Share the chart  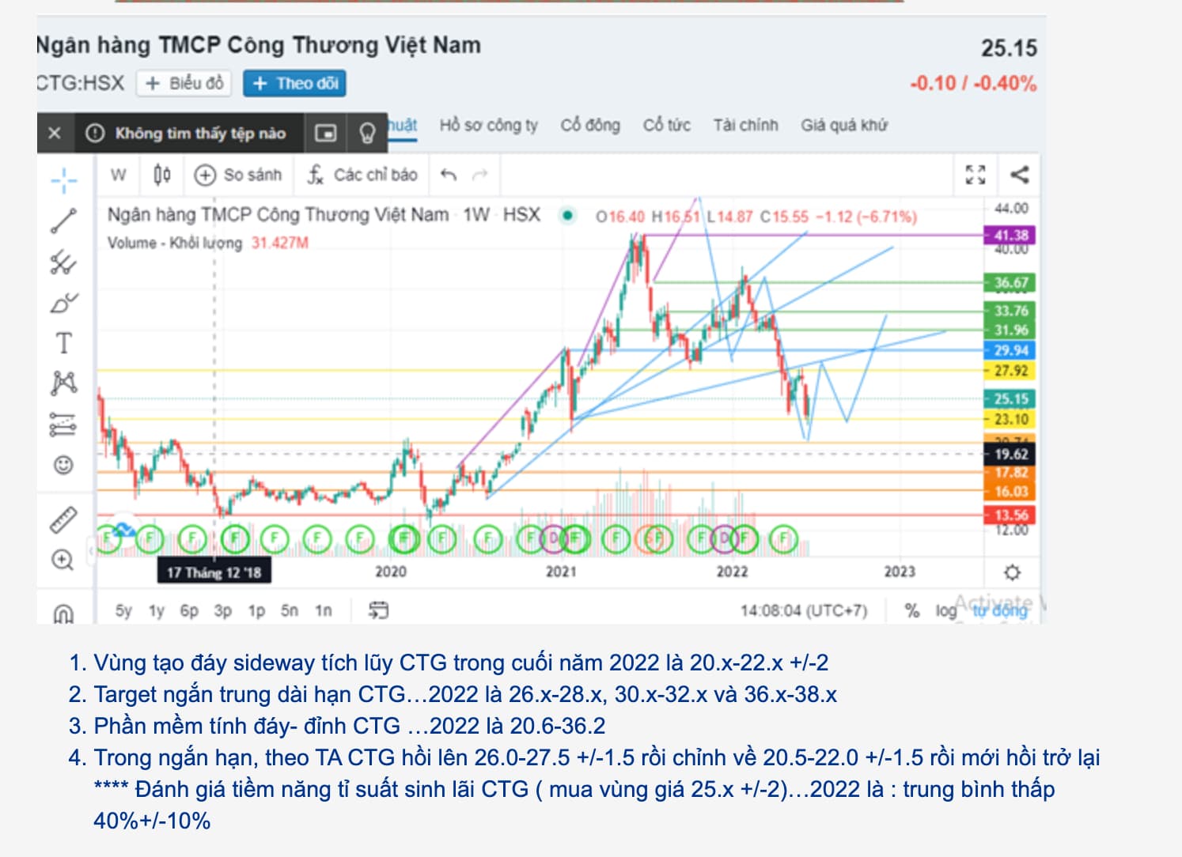[x=1019, y=175]
